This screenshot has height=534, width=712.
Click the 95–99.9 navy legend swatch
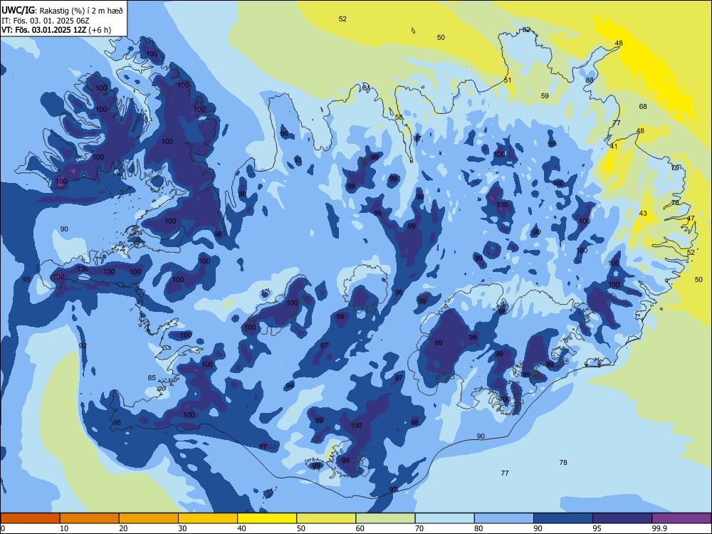tap(622, 518)
